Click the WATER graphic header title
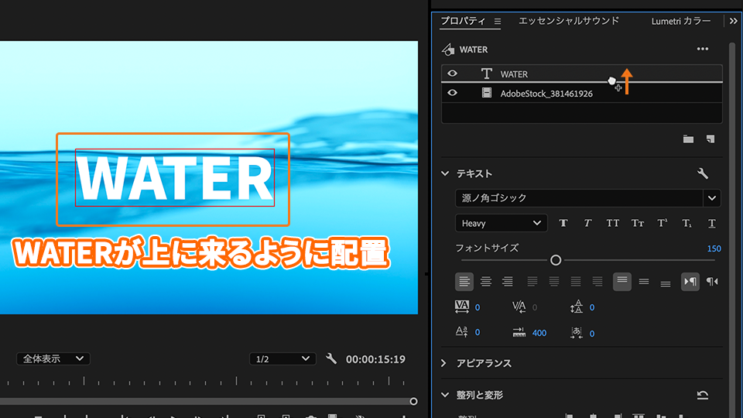The width and height of the screenshot is (743, 418). [474, 50]
